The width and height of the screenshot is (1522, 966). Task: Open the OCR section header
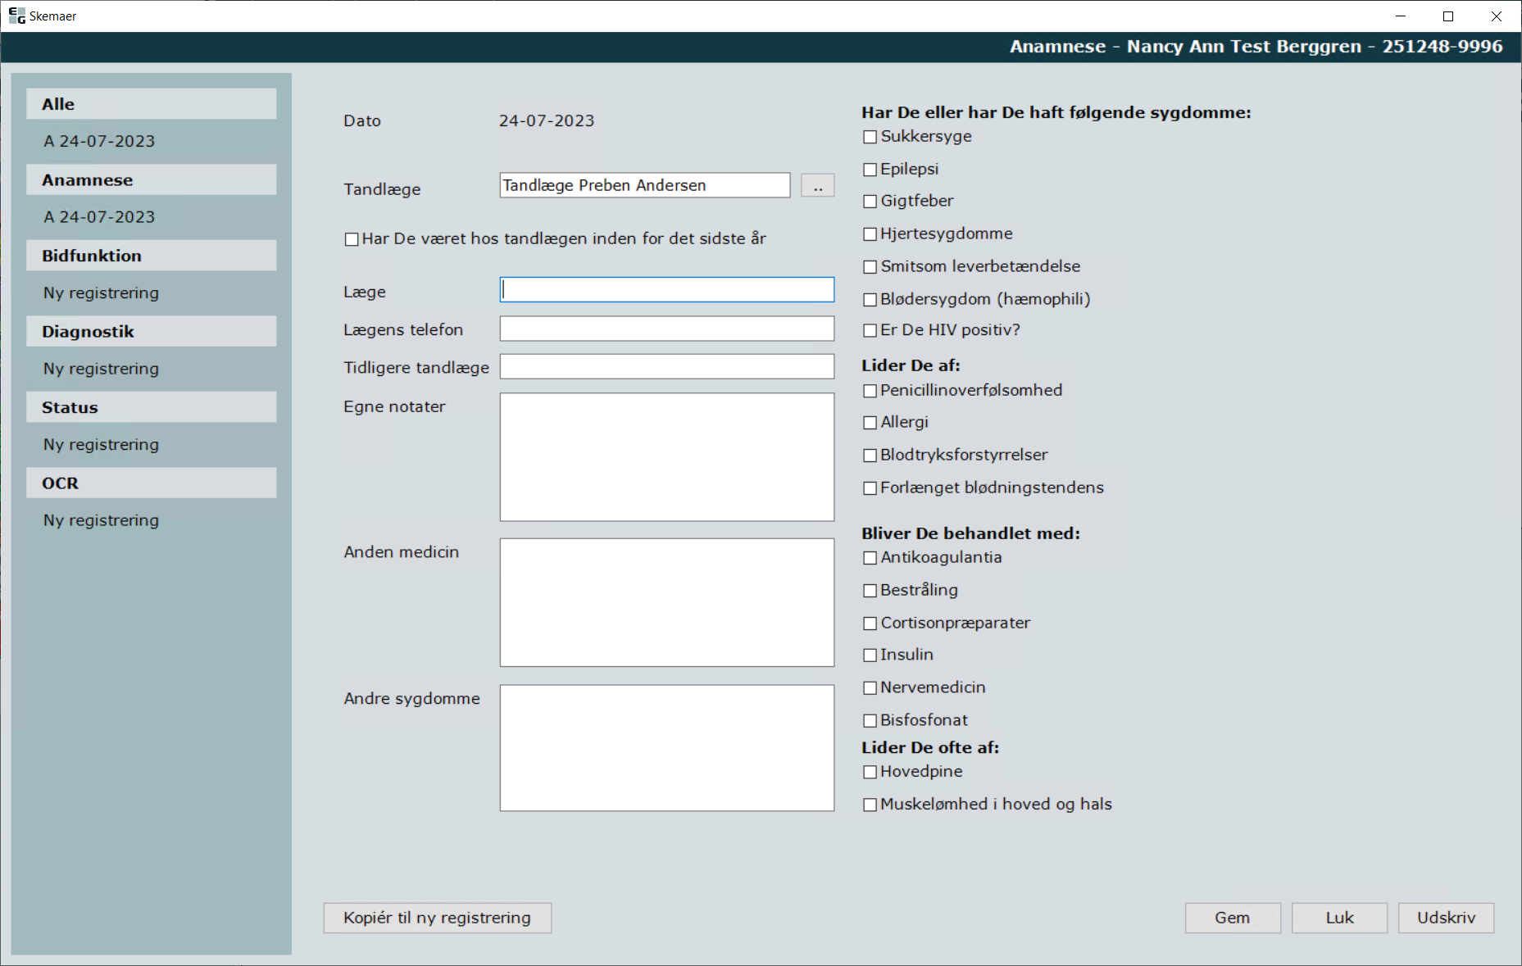[152, 483]
